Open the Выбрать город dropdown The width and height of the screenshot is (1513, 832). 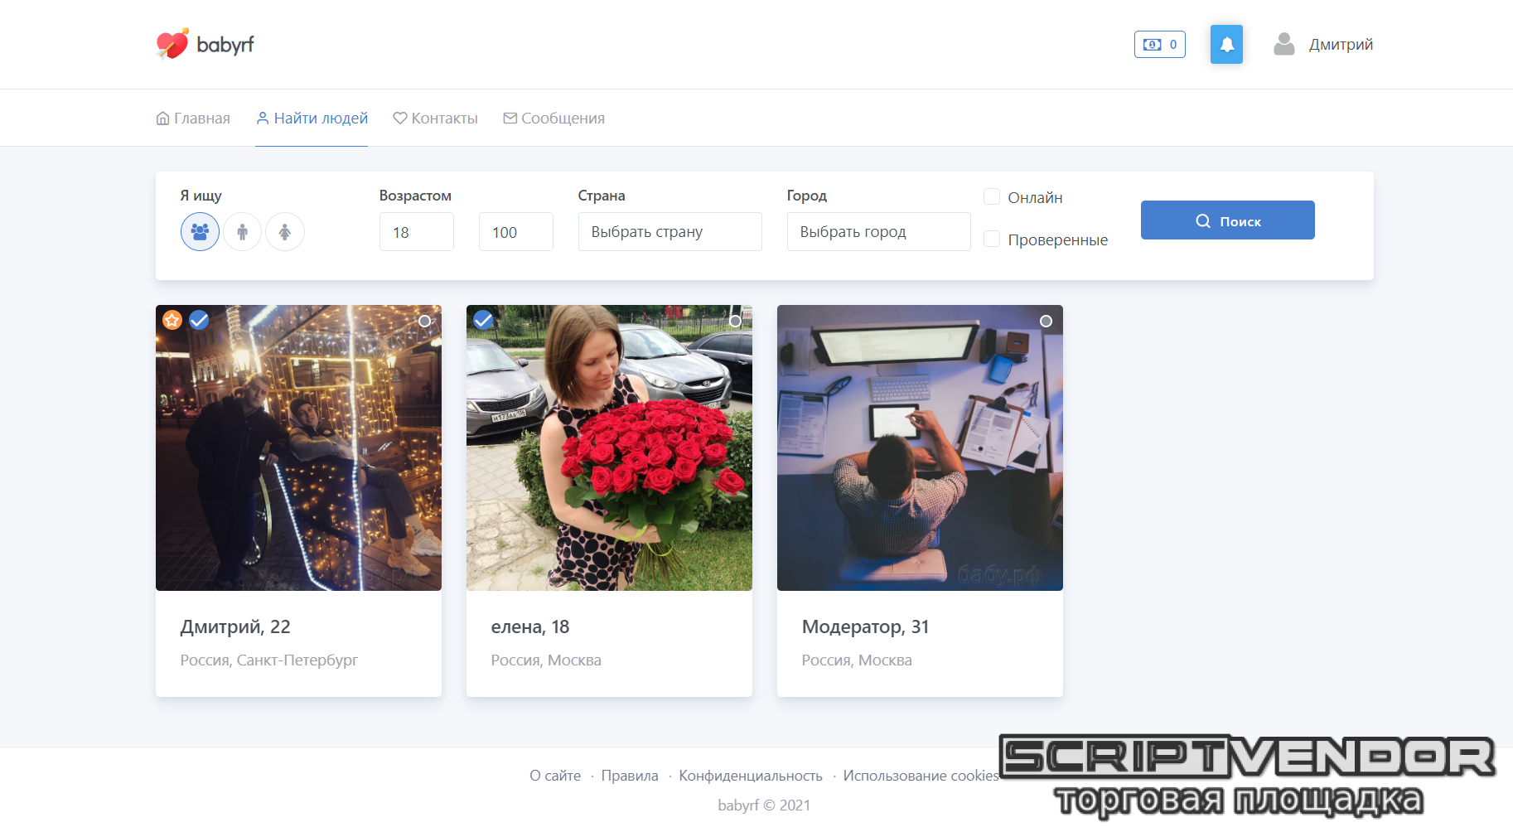(878, 232)
